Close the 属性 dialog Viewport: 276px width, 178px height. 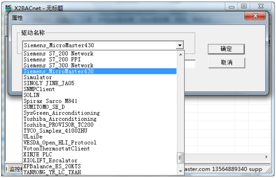point(255,16)
